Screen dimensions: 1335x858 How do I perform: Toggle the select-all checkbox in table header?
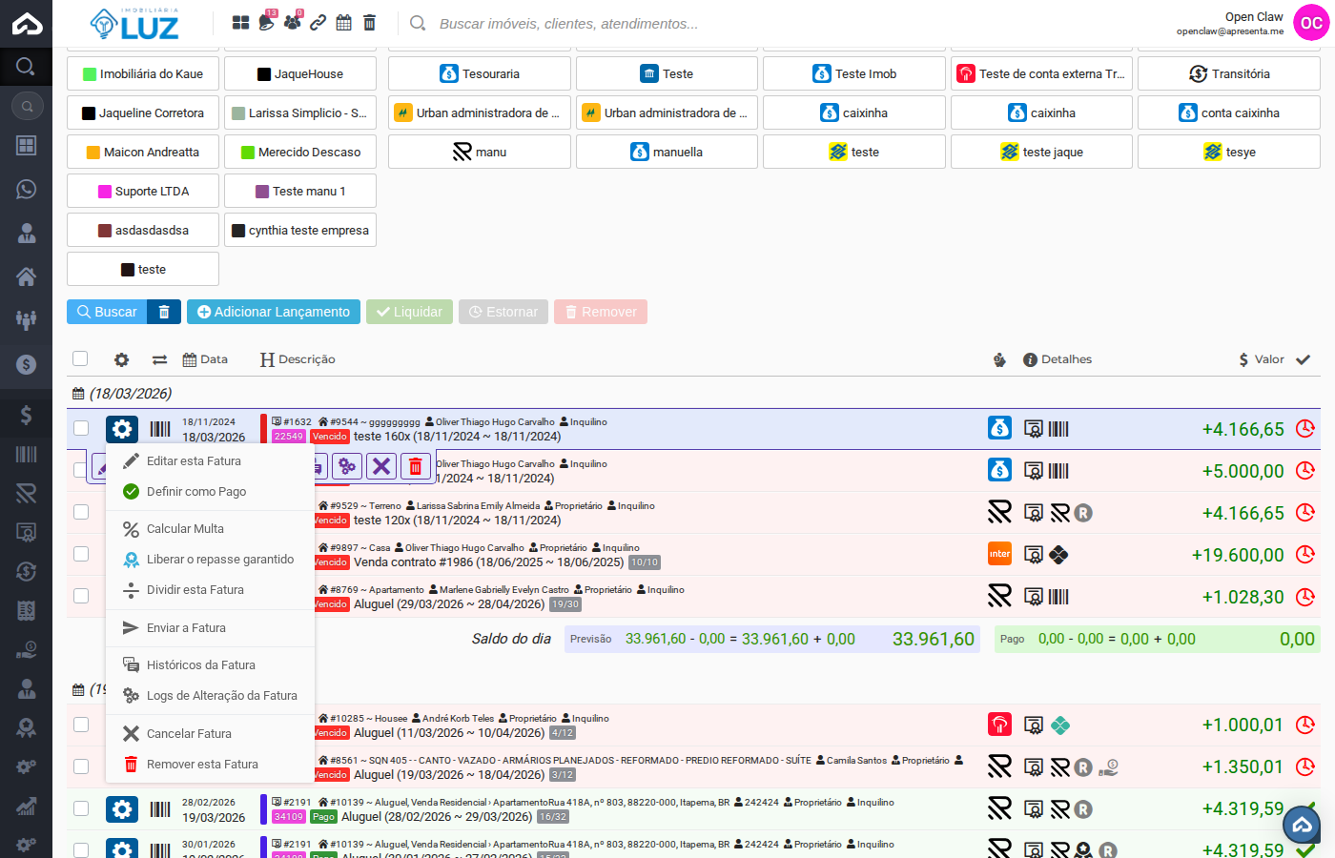click(x=81, y=358)
